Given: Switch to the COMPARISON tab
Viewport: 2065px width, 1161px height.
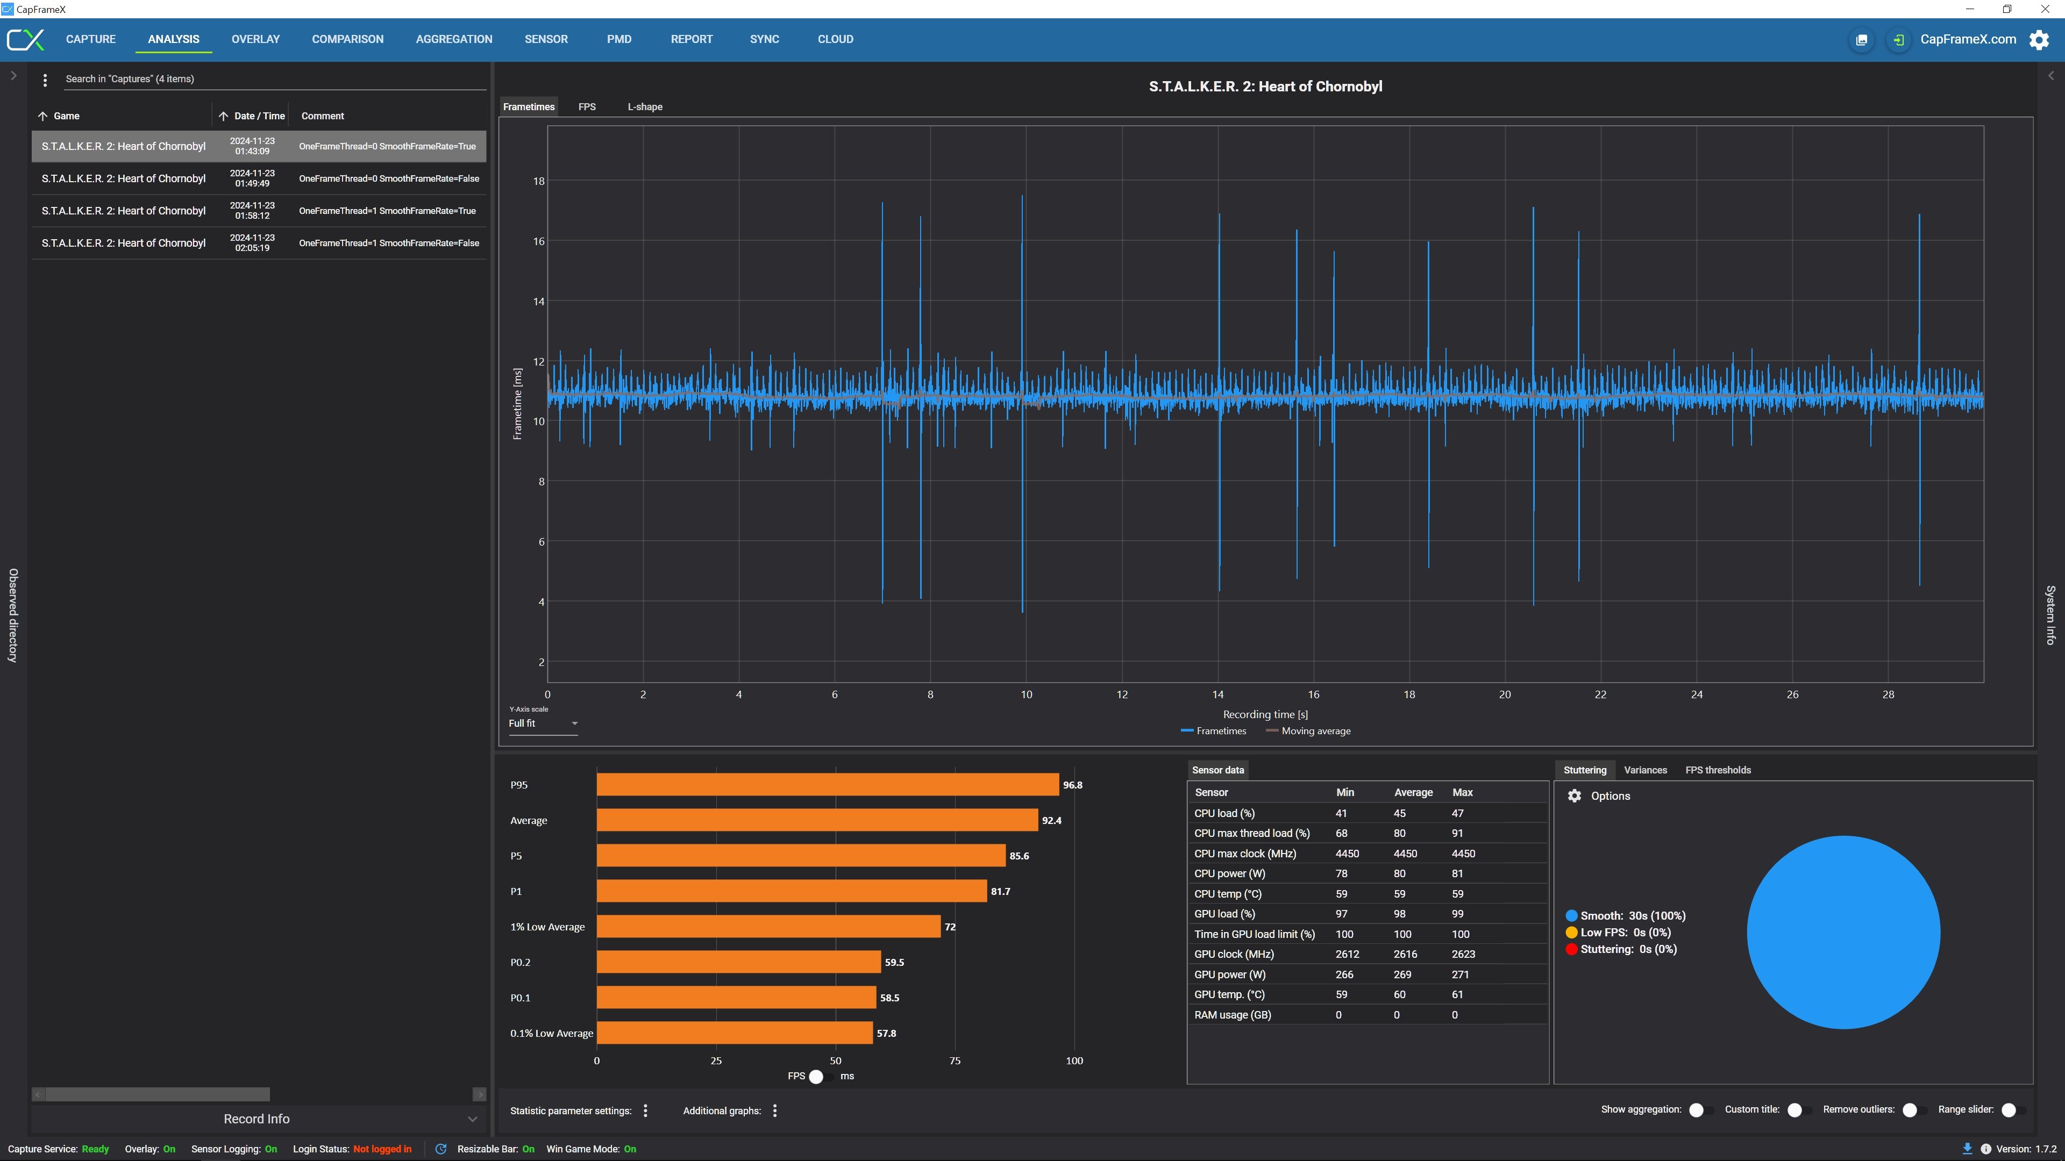Looking at the screenshot, I should [347, 39].
